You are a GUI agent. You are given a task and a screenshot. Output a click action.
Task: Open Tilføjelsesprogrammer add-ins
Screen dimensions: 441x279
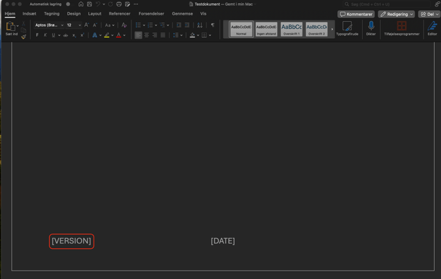401,27
